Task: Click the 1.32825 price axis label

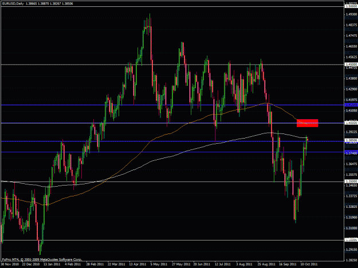Action: coord(351,207)
